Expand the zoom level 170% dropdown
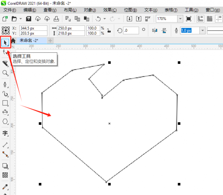223x195 pixels. click(180, 19)
